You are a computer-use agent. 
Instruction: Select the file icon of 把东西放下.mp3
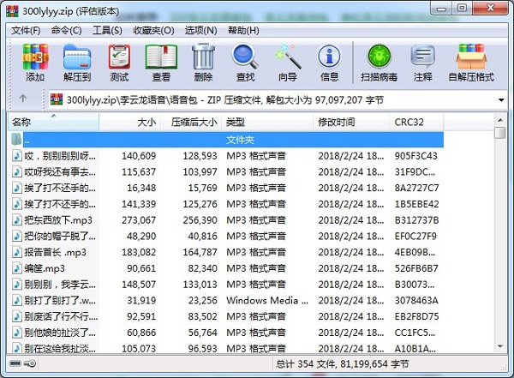click(17, 219)
